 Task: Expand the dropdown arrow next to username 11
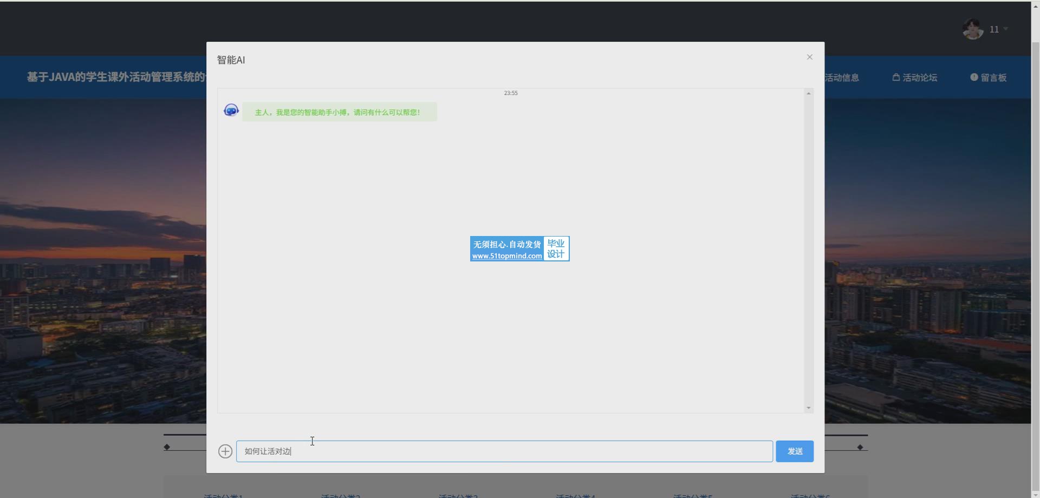(x=1006, y=29)
